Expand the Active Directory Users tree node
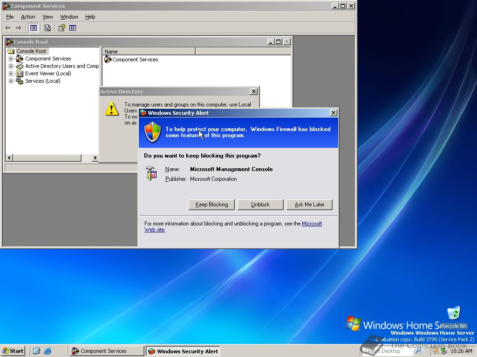Image resolution: width=477 pixels, height=357 pixels. point(11,66)
